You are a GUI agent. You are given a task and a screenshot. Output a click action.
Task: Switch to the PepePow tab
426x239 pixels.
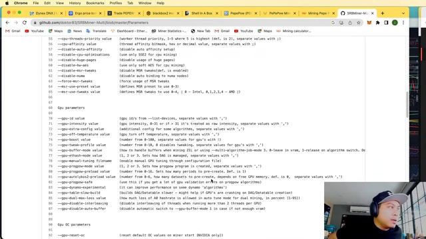coord(240,13)
